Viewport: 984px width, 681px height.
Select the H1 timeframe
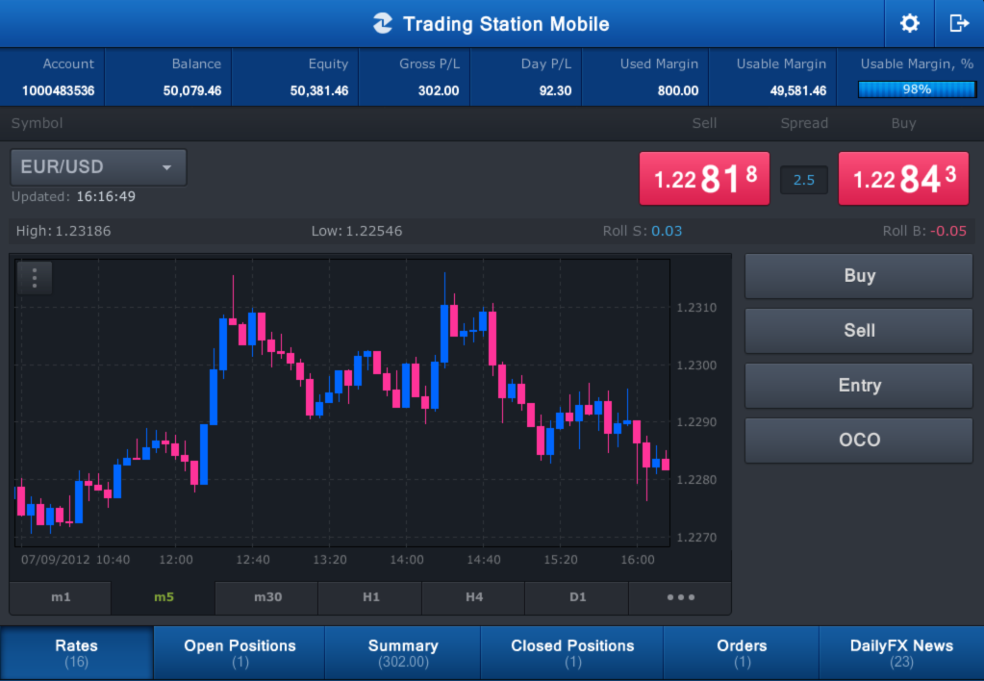pyautogui.click(x=371, y=597)
